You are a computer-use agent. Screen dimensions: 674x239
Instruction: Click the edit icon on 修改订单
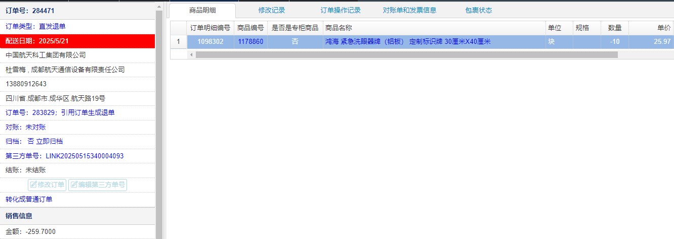coord(33,185)
